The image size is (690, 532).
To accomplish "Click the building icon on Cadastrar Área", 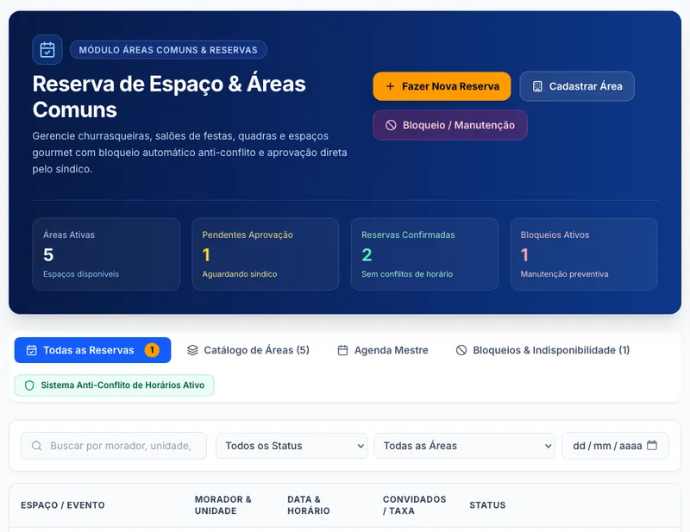I will pos(537,86).
